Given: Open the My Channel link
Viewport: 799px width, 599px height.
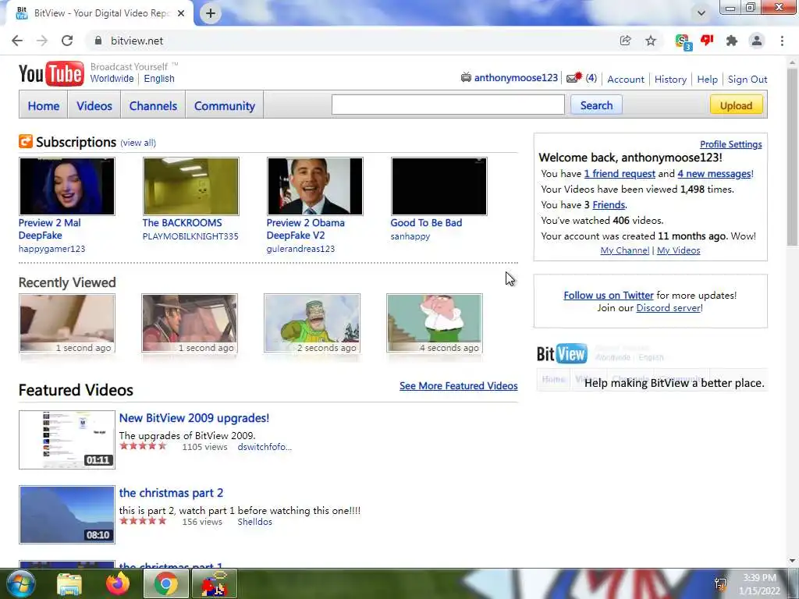Looking at the screenshot, I should (625, 250).
